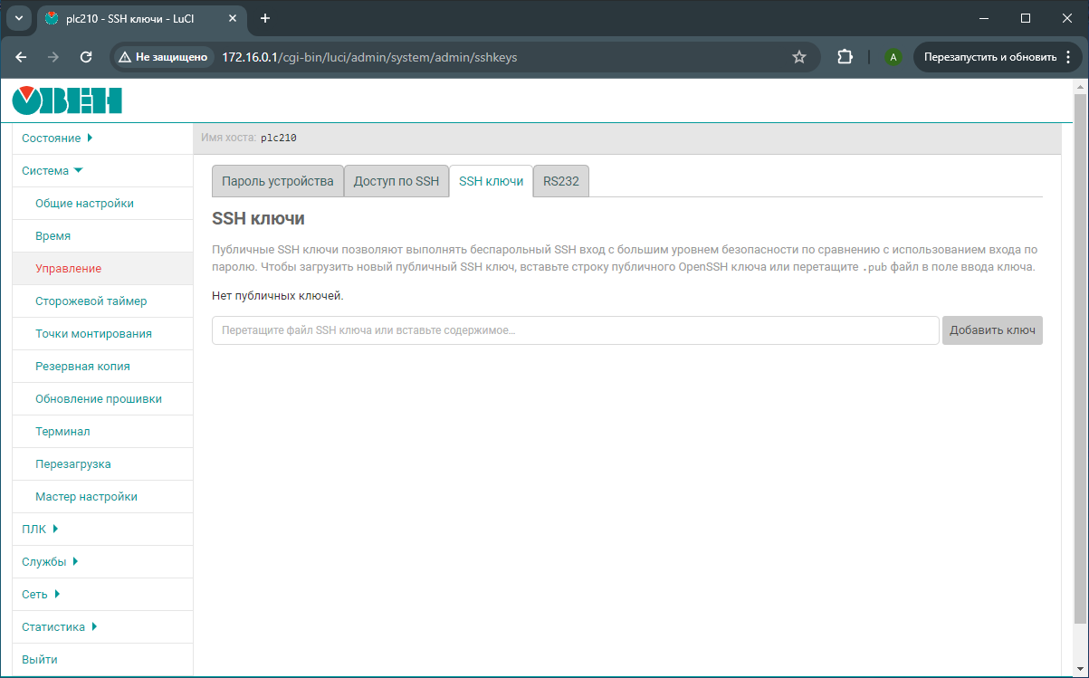Click the Перезапустить и обновить button
Image resolution: width=1089 pixels, height=678 pixels.
pyautogui.click(x=989, y=57)
